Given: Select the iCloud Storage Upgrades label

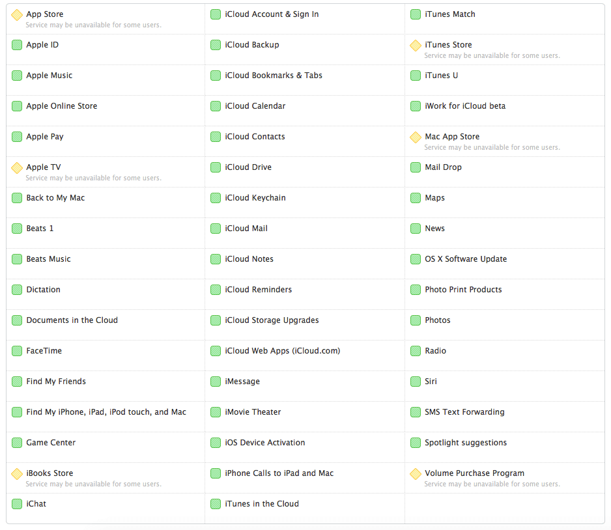Looking at the screenshot, I should click(272, 320).
